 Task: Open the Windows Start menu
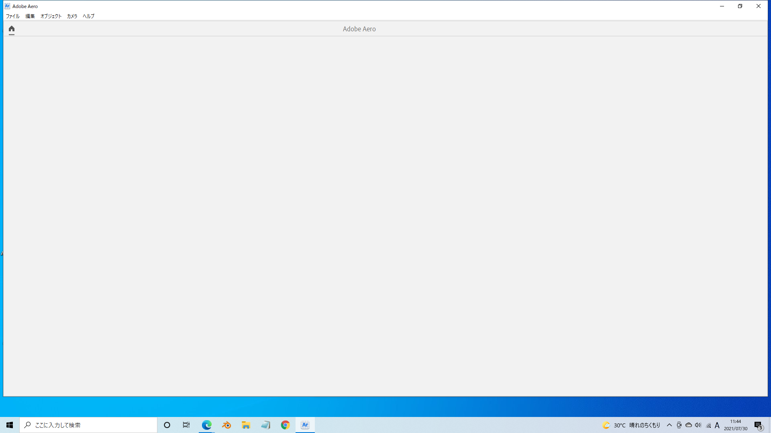point(9,425)
